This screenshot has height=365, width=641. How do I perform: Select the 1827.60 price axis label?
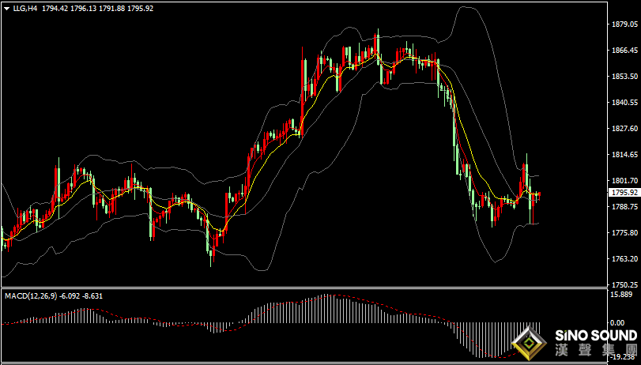(624, 129)
